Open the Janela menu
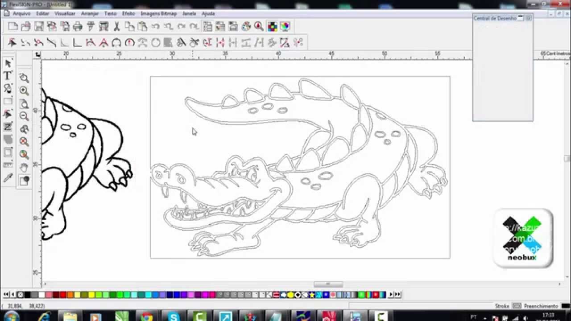Image resolution: width=571 pixels, height=321 pixels. [x=189, y=13]
